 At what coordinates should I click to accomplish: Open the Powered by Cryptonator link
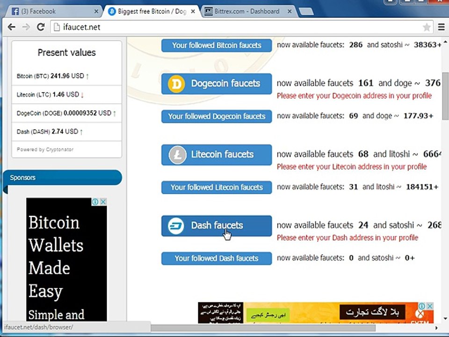point(45,149)
